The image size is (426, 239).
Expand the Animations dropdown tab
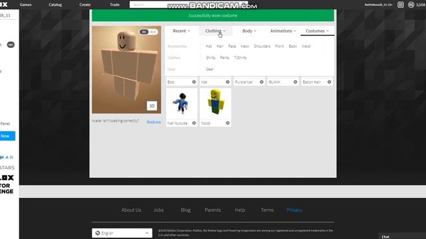(283, 31)
